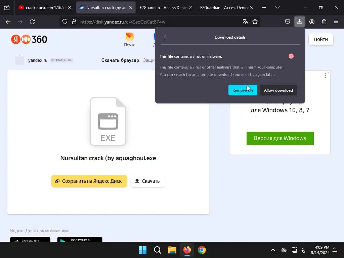The width and height of the screenshot is (344, 258).
Task: Click Скачать download button
Action: click(148, 181)
